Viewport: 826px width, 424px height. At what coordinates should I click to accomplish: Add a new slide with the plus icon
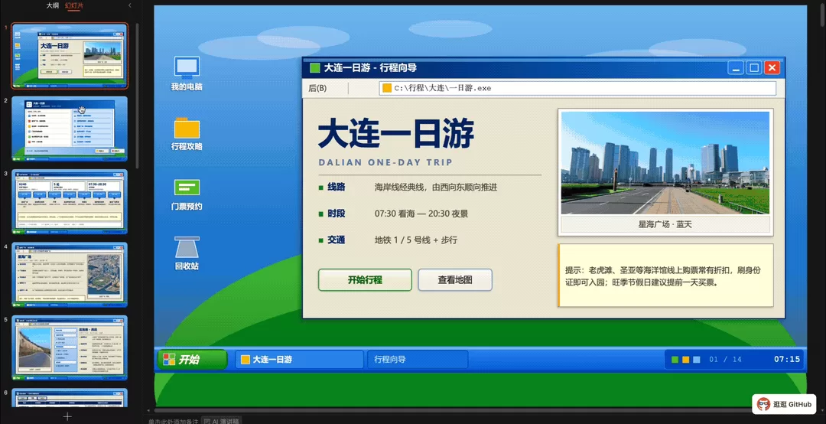(67, 416)
